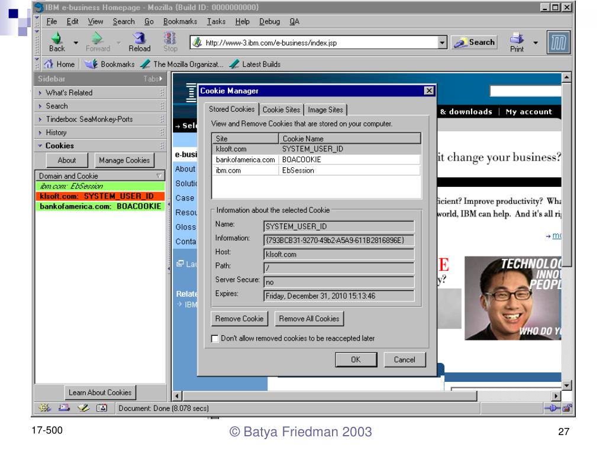Open the File menu
The height and width of the screenshot is (454, 606).
(x=51, y=22)
